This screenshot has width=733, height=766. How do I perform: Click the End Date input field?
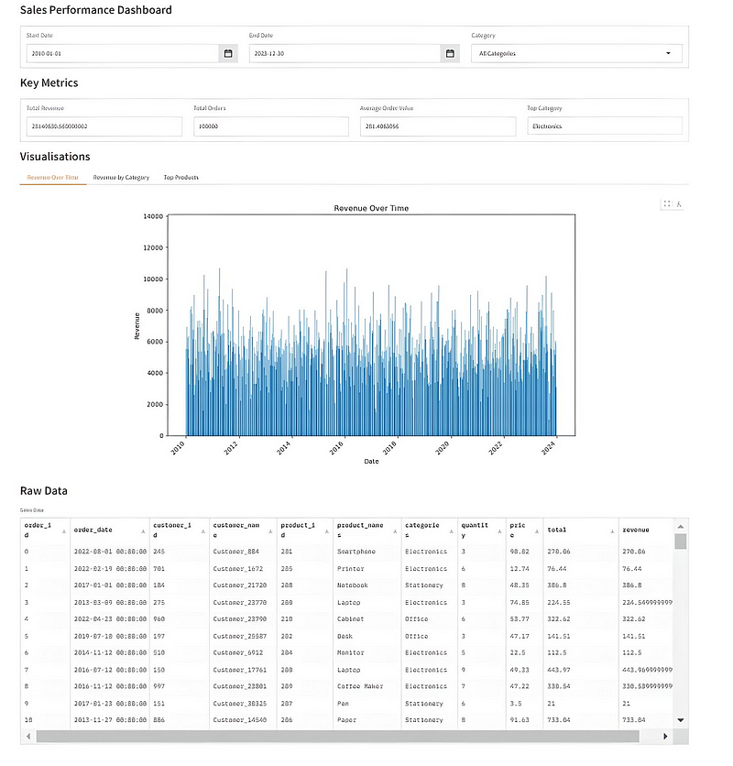click(x=345, y=53)
